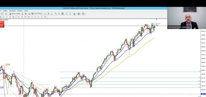Viewport: 206px width, 97px height.
Task: Expand the periodicity clock dropdown arrow
Action: click(x=80, y=14)
